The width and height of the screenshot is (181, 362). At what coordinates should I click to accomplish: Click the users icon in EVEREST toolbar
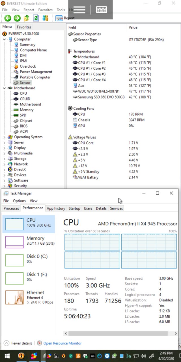[45, 18]
